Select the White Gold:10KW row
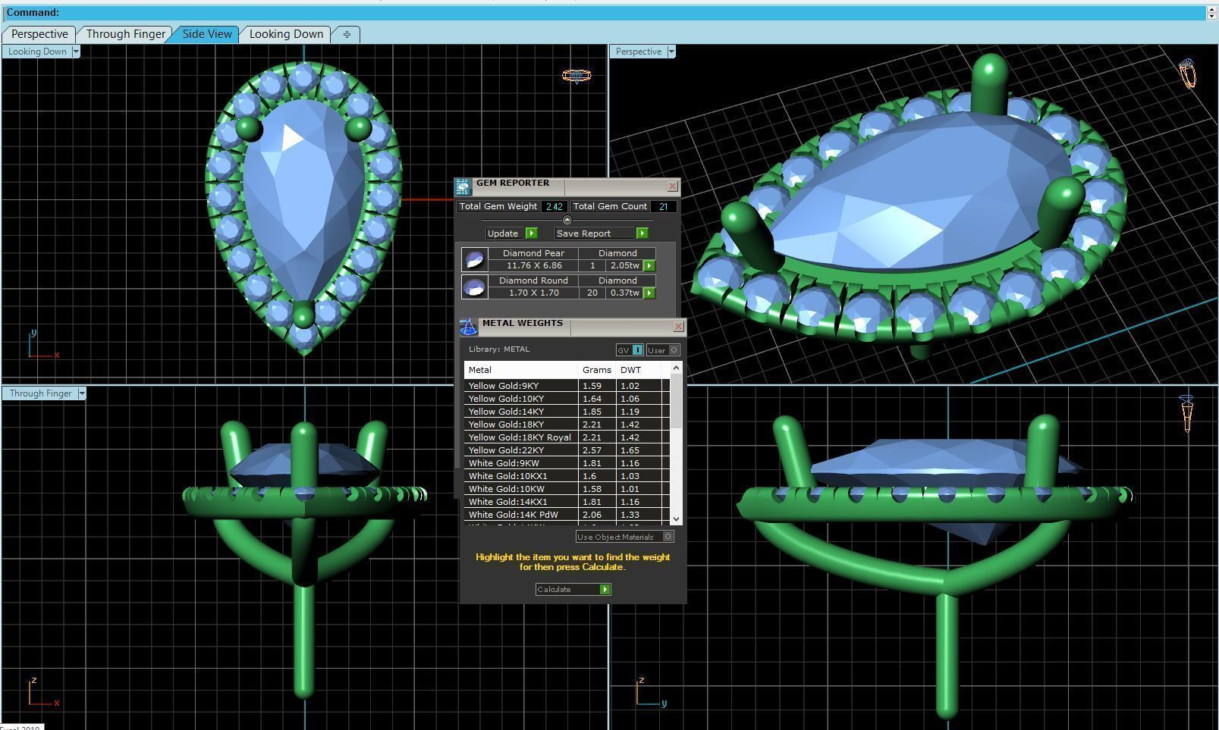The image size is (1219, 730). [567, 489]
